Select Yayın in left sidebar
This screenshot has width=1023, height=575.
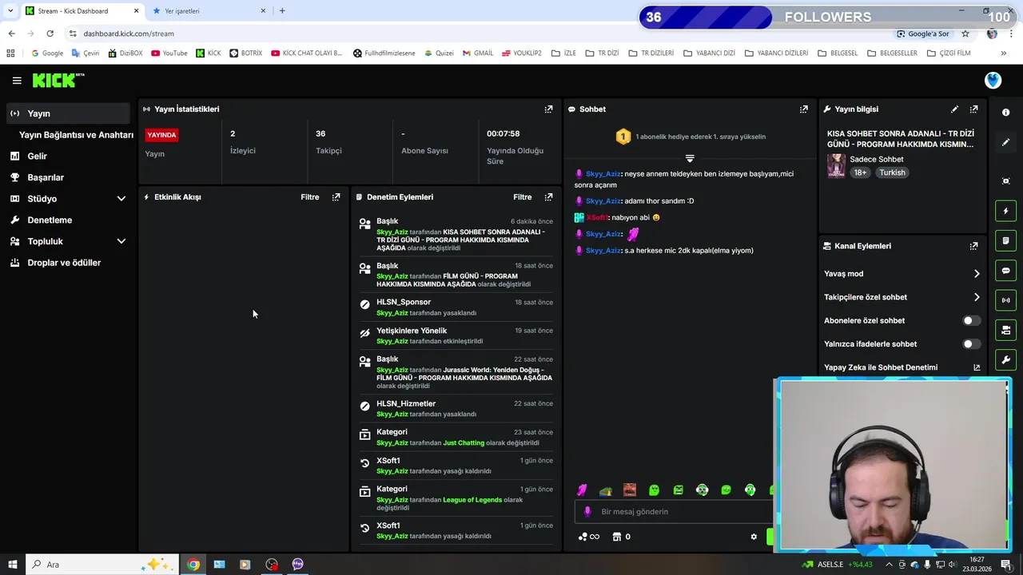[68, 113]
